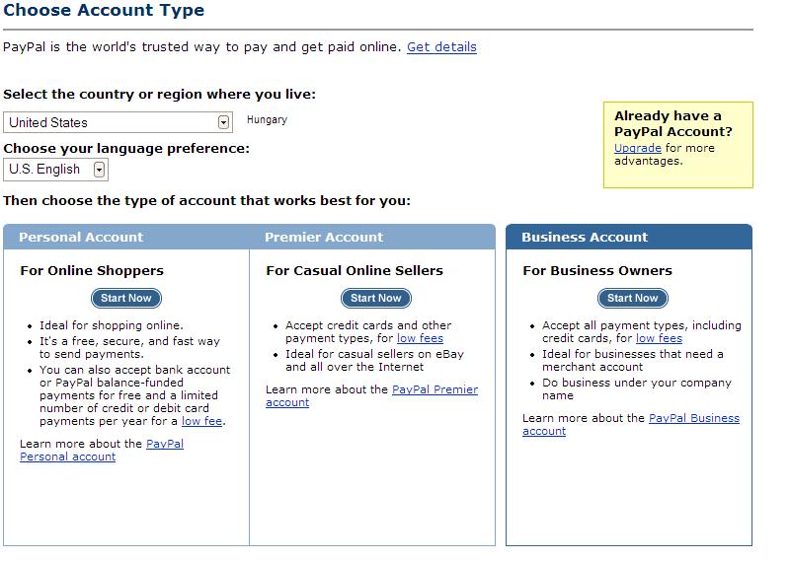Click the Upgrade link in the yellow box
The height and width of the screenshot is (562, 790).
pyautogui.click(x=637, y=148)
